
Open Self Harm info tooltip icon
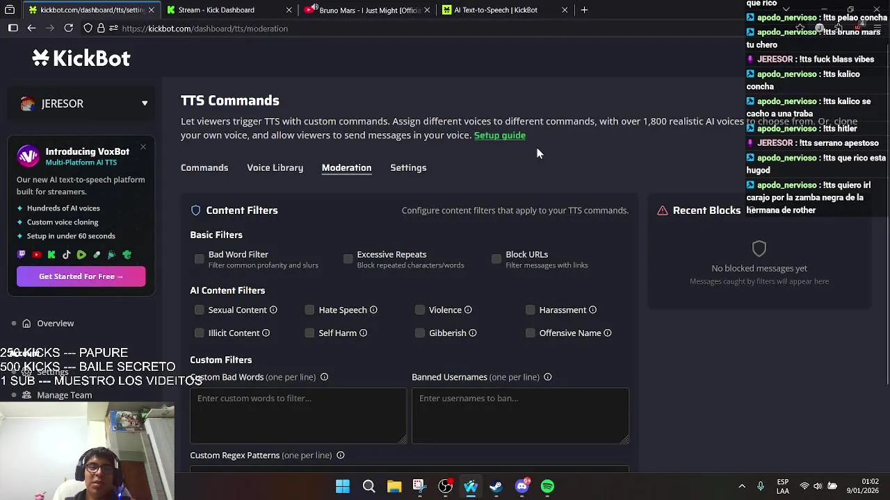pyautogui.click(x=363, y=333)
